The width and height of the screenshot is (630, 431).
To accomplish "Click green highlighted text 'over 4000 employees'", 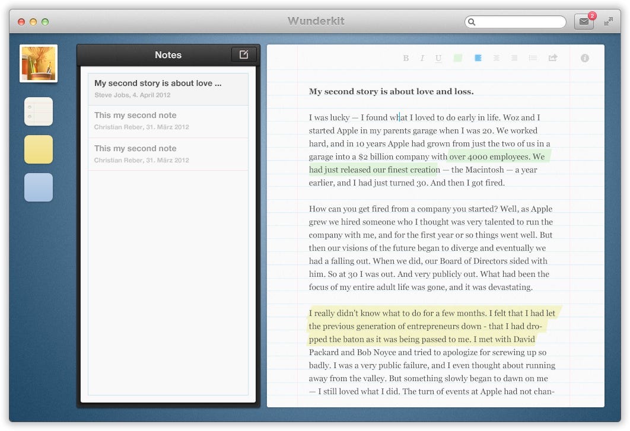I will [x=489, y=157].
